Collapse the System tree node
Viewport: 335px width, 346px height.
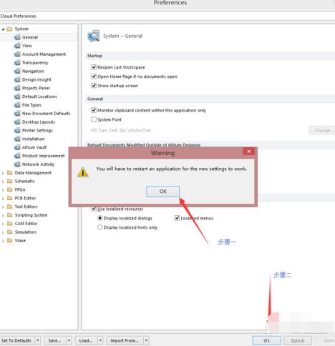(3, 29)
